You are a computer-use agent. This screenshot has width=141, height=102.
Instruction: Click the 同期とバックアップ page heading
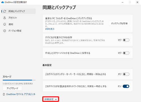[x=59, y=8]
